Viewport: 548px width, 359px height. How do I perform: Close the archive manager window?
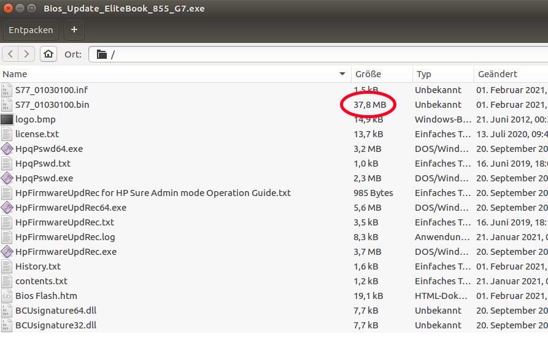tap(8, 8)
